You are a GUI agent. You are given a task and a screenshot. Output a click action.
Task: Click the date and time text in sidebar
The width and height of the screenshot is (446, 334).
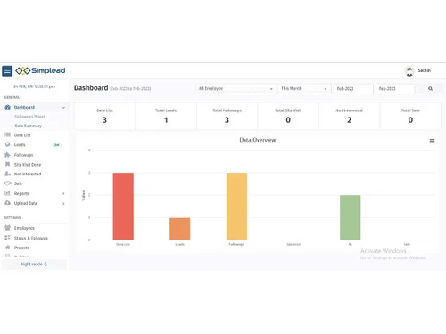click(34, 86)
